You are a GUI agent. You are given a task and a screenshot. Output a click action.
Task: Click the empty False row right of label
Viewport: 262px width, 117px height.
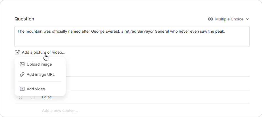150,97
